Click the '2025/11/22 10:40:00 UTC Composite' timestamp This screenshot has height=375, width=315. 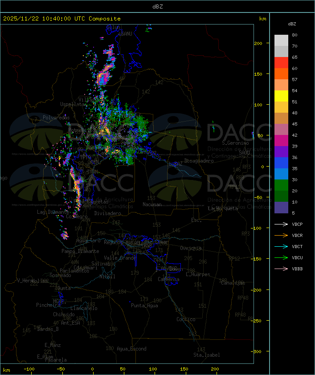point(62,19)
